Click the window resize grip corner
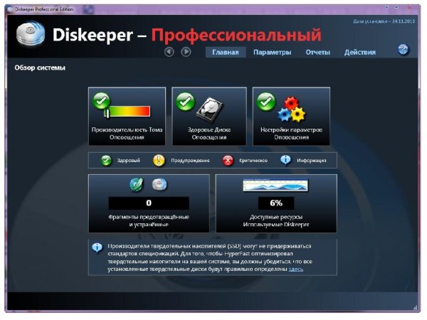 pyautogui.click(x=415, y=308)
